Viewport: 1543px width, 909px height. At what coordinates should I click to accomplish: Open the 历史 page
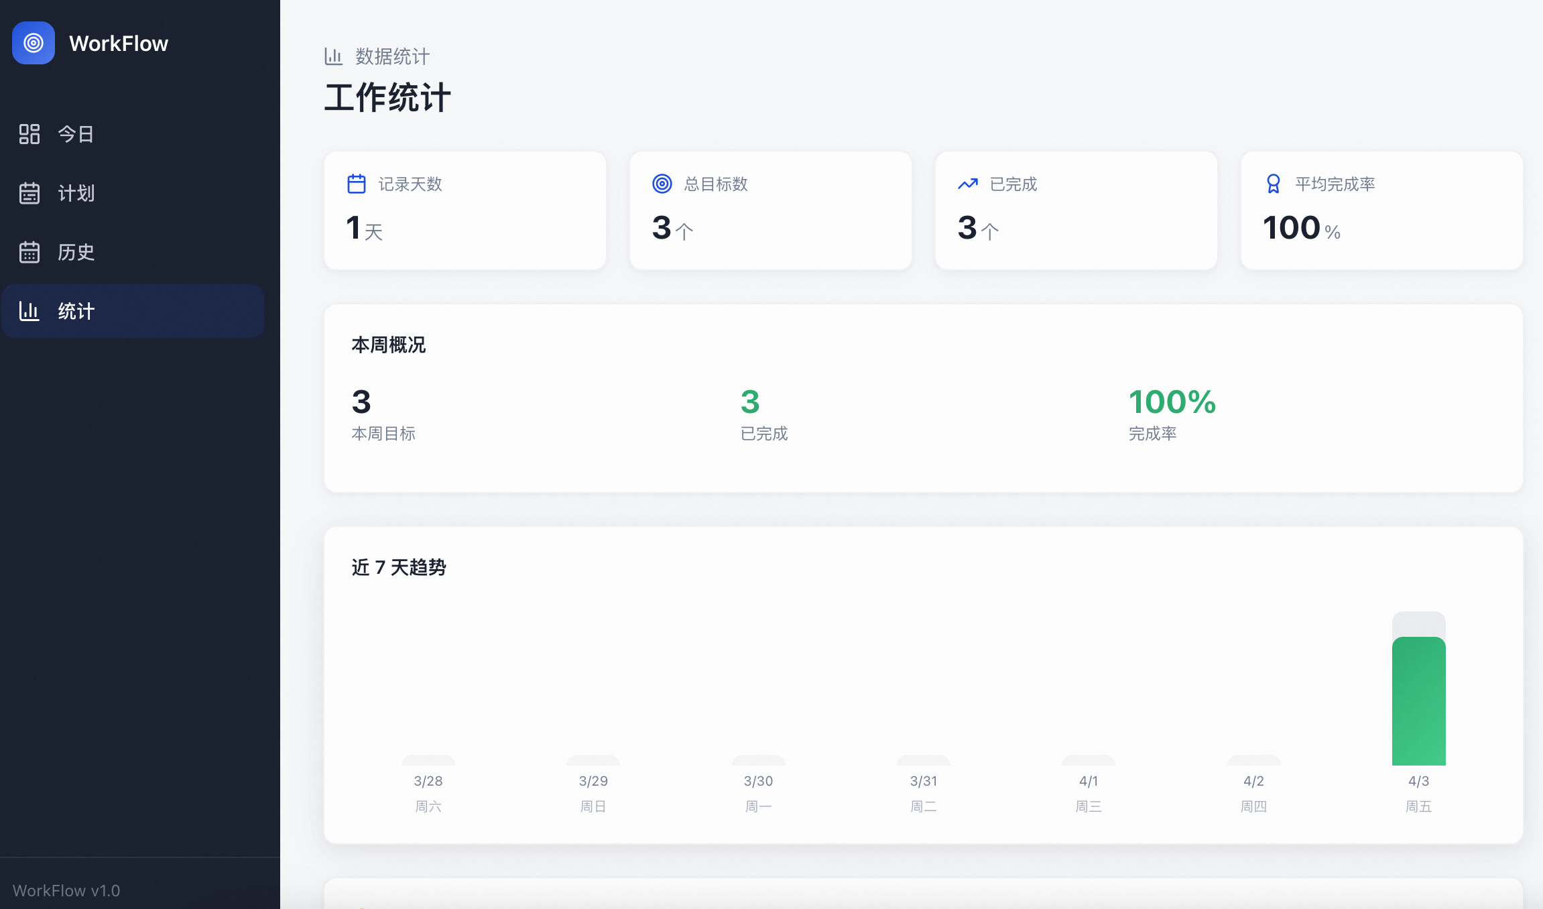76,252
